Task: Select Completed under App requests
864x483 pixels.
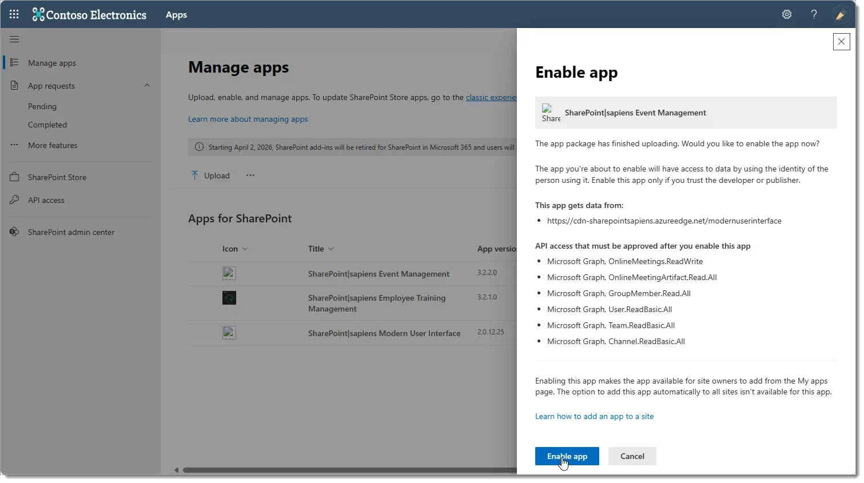Action: click(47, 125)
